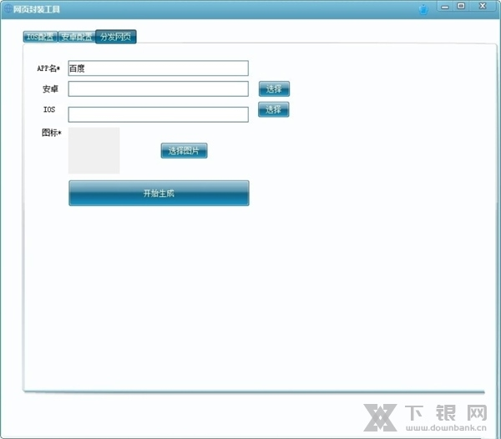Click into the 安卓 path input field

[x=158, y=88]
